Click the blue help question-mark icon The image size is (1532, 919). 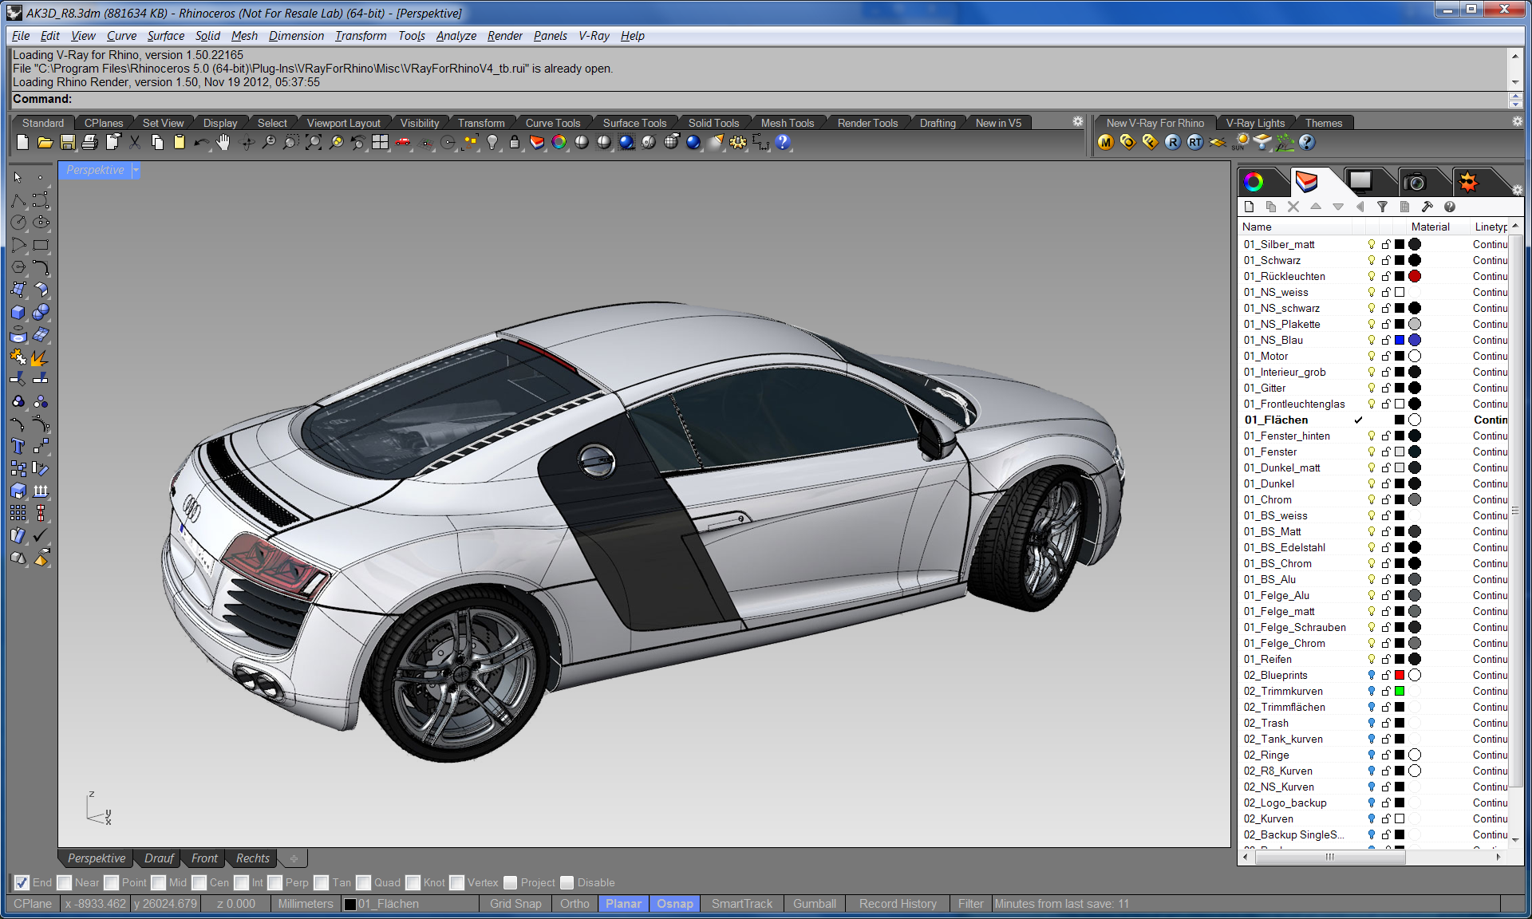coord(783,142)
